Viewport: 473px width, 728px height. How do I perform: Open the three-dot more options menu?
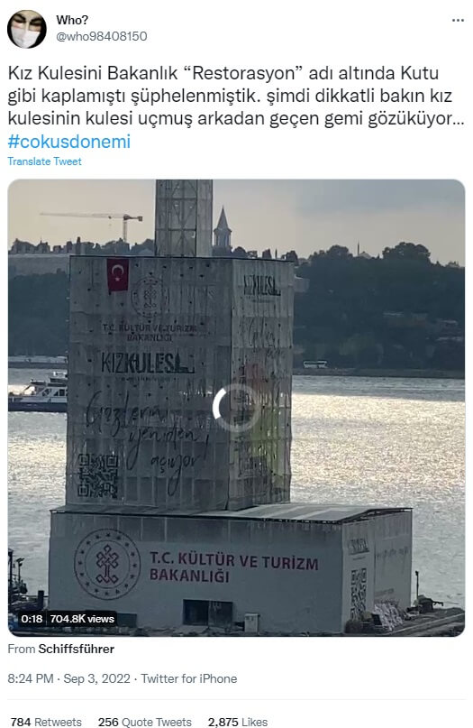pyautogui.click(x=458, y=21)
